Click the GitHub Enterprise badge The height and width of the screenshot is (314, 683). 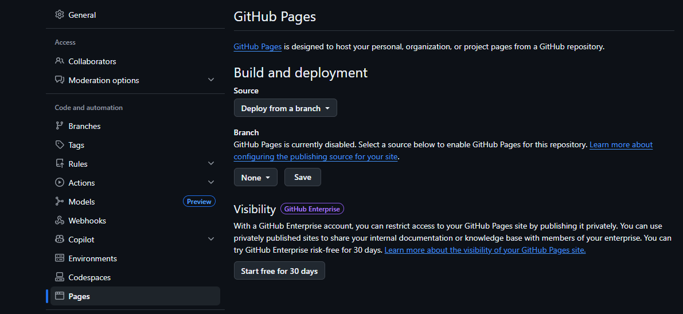point(313,209)
